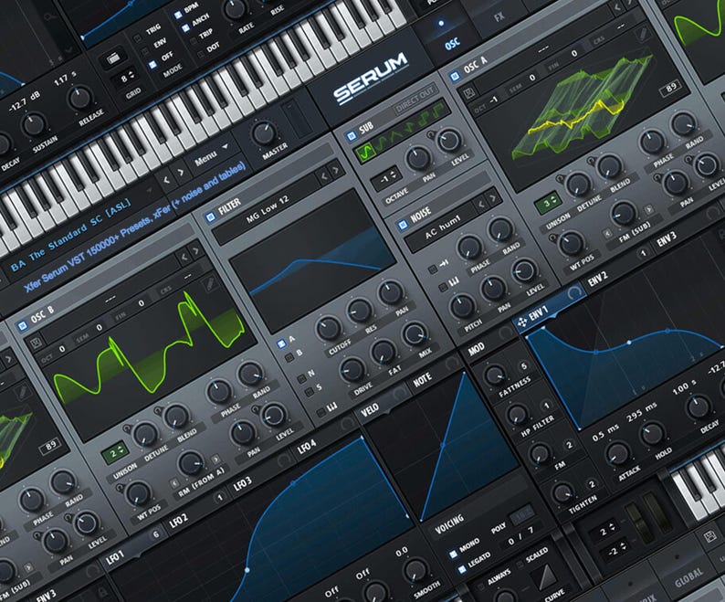This screenshot has width=725, height=602.
Task: Uncheck the OFF mode checkbox
Action: pyautogui.click(x=152, y=65)
